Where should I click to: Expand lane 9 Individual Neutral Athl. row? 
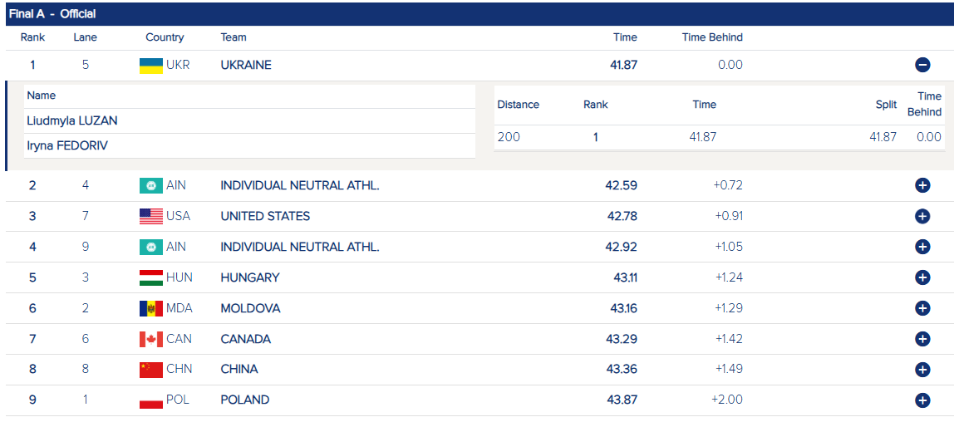pyautogui.click(x=922, y=247)
